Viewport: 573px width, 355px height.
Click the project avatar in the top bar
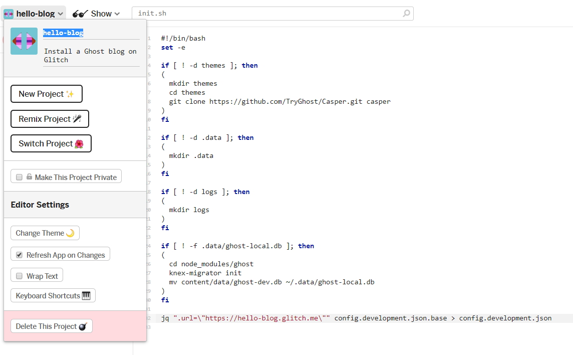(9, 14)
